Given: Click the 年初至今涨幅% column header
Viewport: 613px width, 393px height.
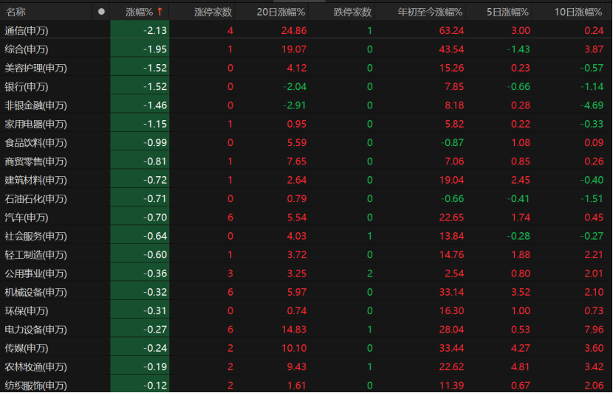Looking at the screenshot, I should click(430, 12).
